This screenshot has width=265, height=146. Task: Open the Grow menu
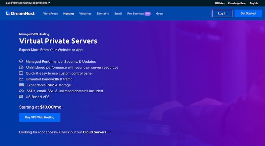[160, 14]
